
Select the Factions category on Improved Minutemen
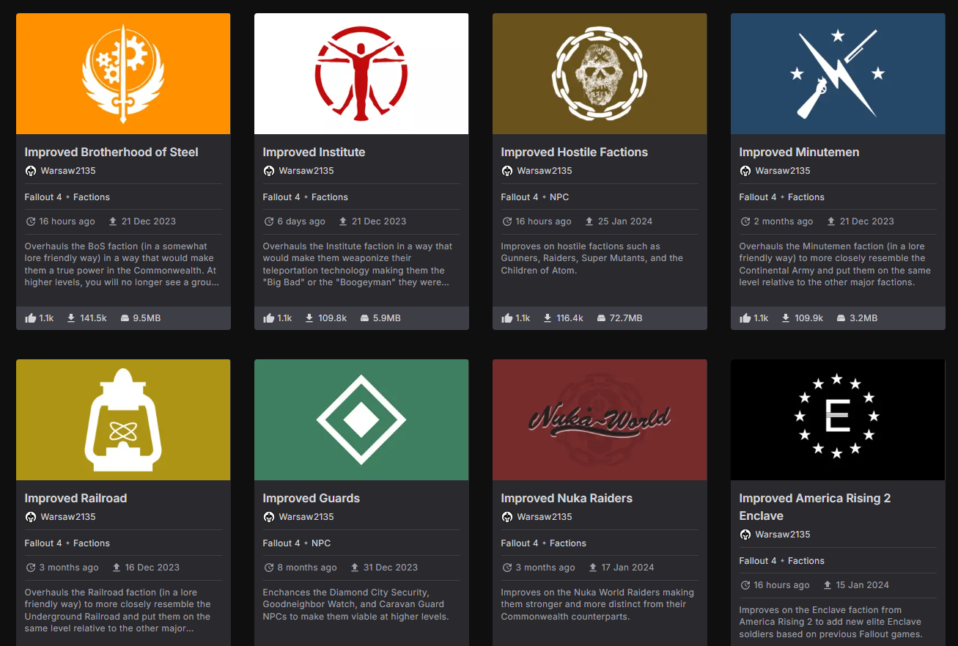tap(806, 197)
